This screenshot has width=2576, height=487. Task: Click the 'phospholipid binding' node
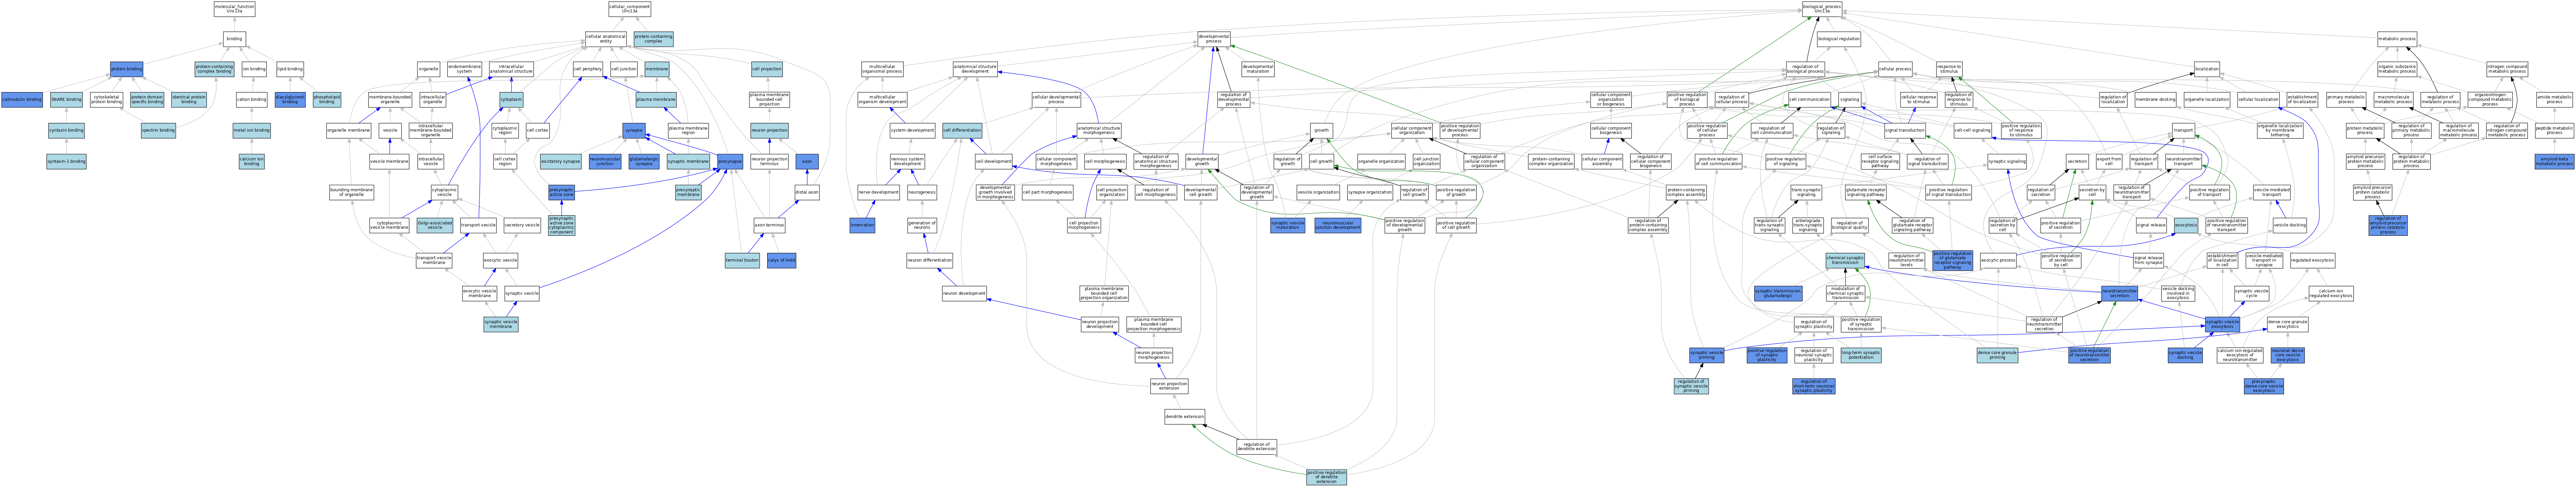pyautogui.click(x=327, y=100)
